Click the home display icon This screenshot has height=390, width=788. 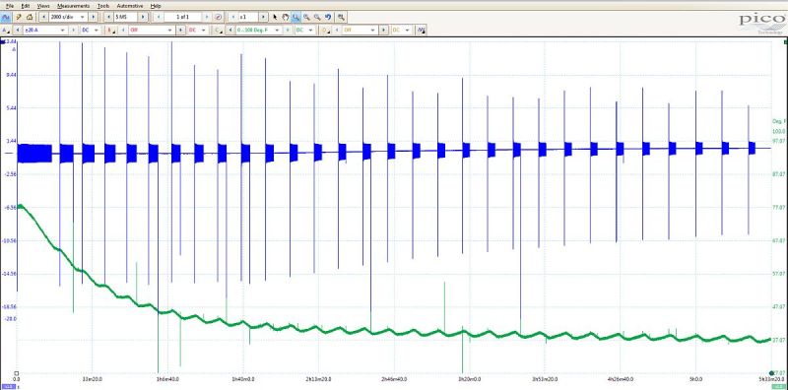point(30,17)
